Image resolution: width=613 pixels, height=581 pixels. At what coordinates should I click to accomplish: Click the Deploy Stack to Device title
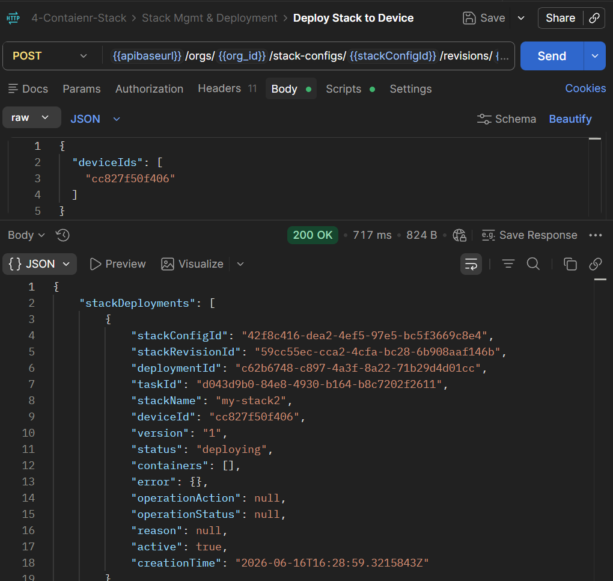coord(353,18)
